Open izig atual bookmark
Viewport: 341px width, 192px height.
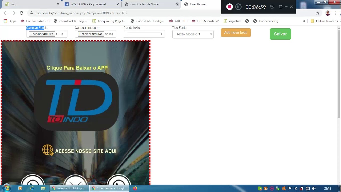click(x=232, y=21)
